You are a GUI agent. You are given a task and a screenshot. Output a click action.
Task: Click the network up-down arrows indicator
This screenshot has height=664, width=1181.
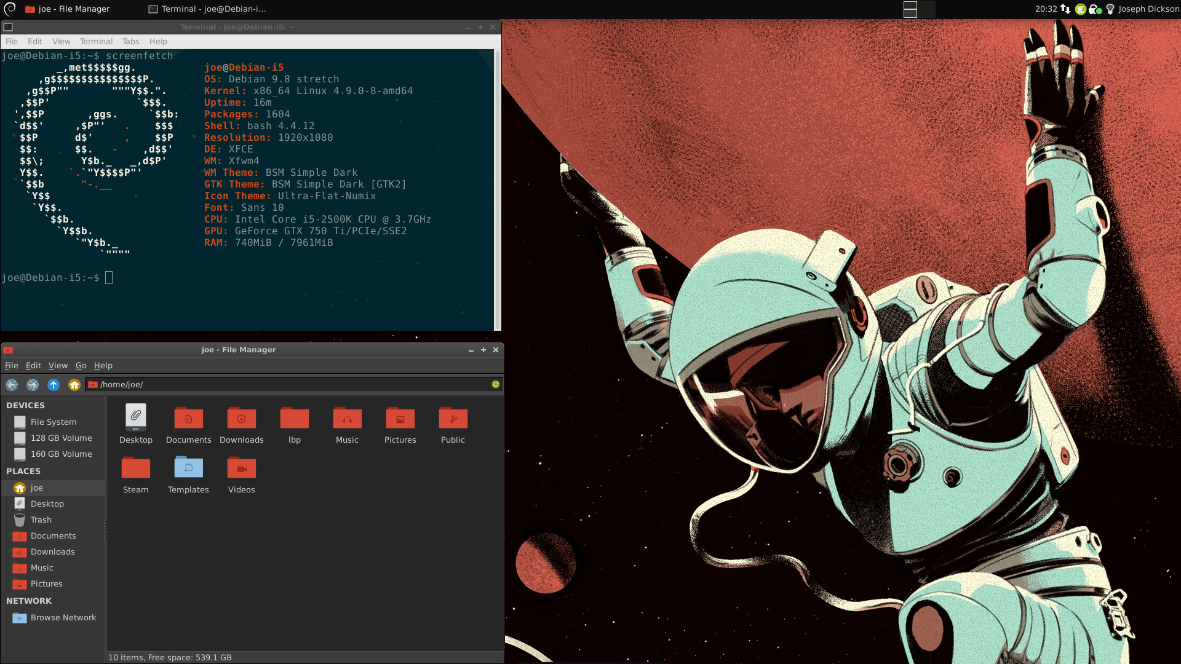point(1065,9)
